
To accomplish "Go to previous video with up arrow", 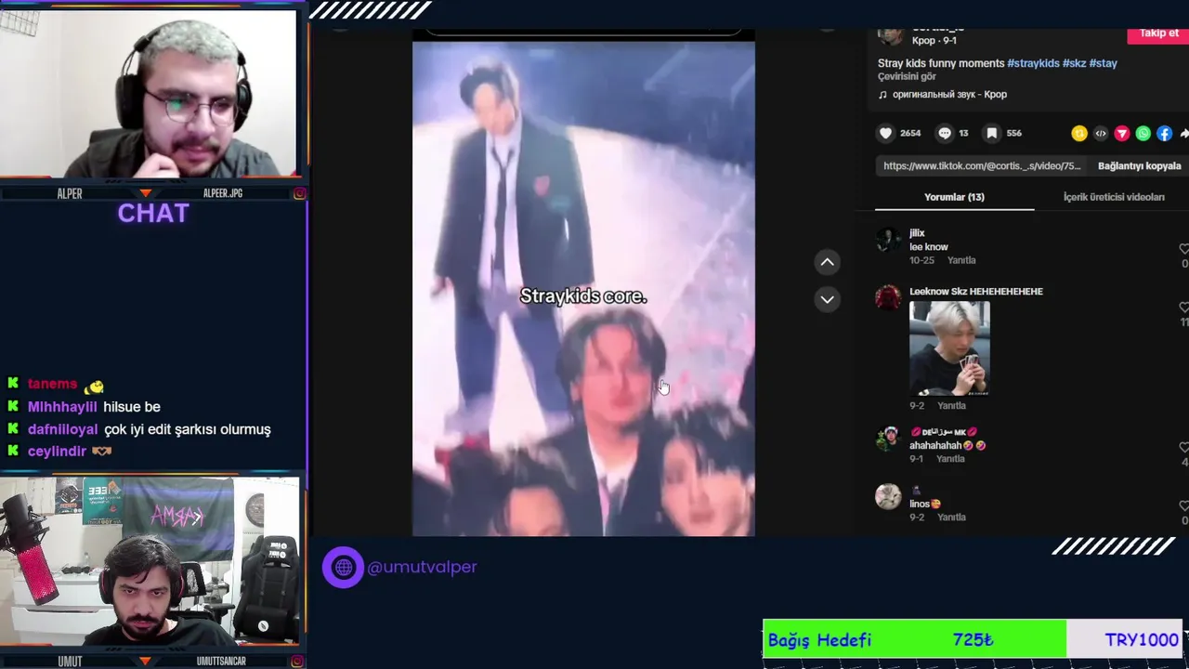I will point(827,262).
